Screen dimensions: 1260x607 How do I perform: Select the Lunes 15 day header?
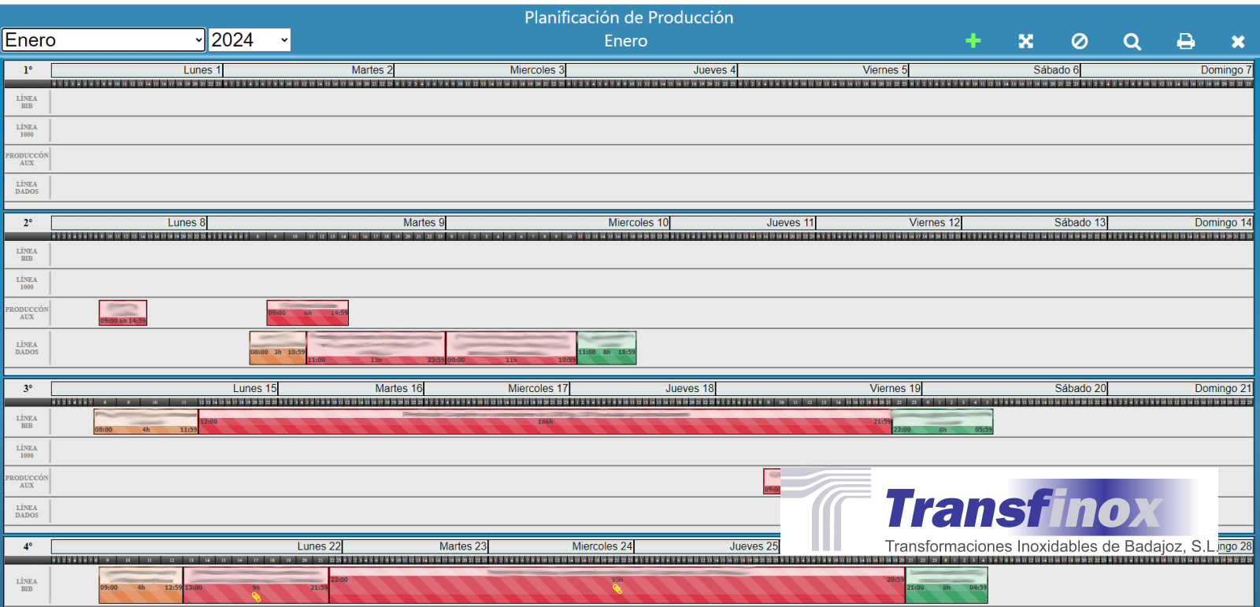(x=254, y=388)
